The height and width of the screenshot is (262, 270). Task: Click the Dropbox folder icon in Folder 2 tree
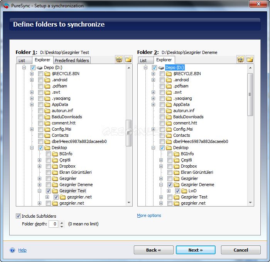coord(177,166)
